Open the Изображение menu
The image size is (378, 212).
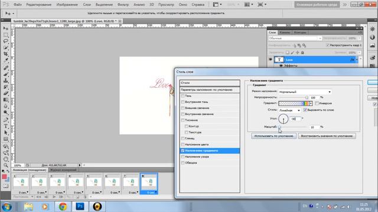click(67, 5)
